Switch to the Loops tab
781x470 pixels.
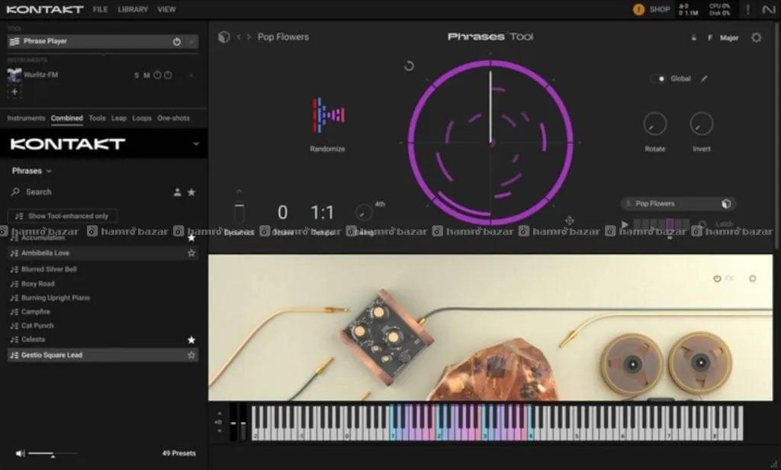click(142, 118)
